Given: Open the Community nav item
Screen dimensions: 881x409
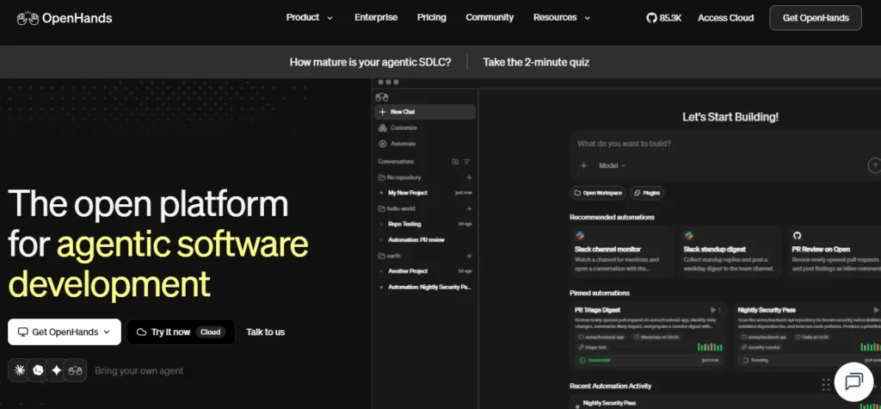Looking at the screenshot, I should point(490,17).
